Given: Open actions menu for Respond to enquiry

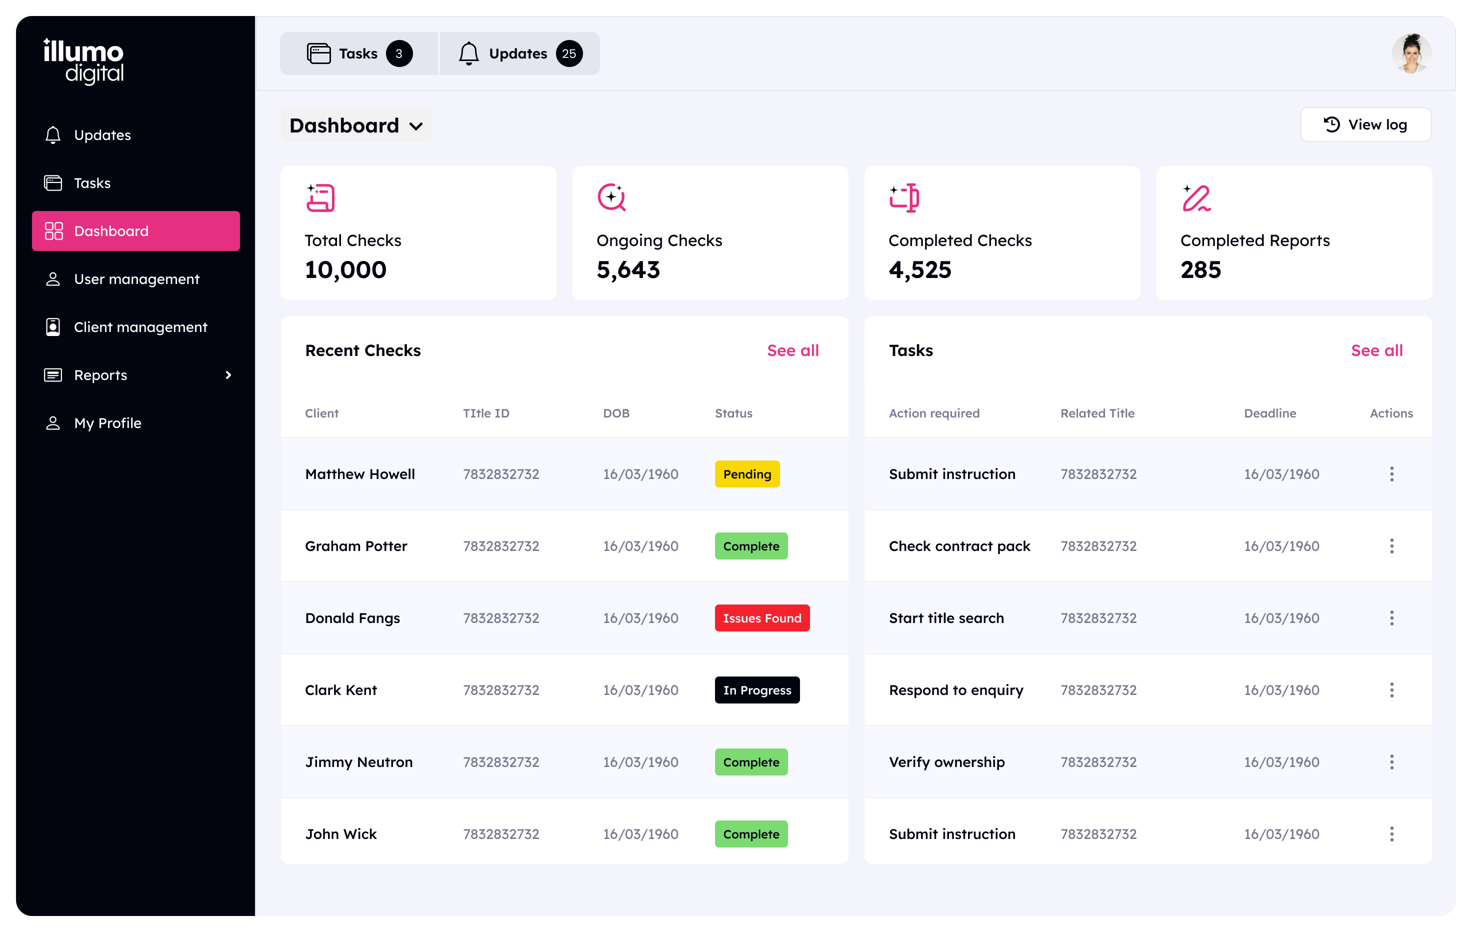Looking at the screenshot, I should (x=1391, y=690).
